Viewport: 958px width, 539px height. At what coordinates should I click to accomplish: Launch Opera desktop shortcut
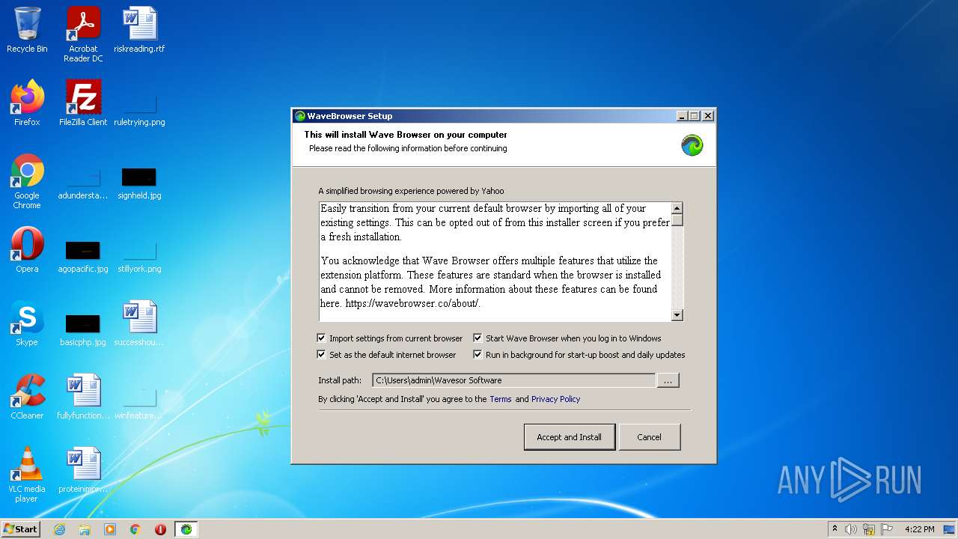[27, 250]
